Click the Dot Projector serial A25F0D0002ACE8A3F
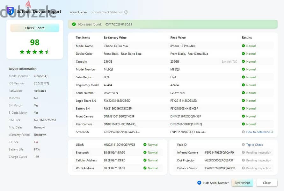The height and width of the screenshot is (191, 284). pos(219,160)
